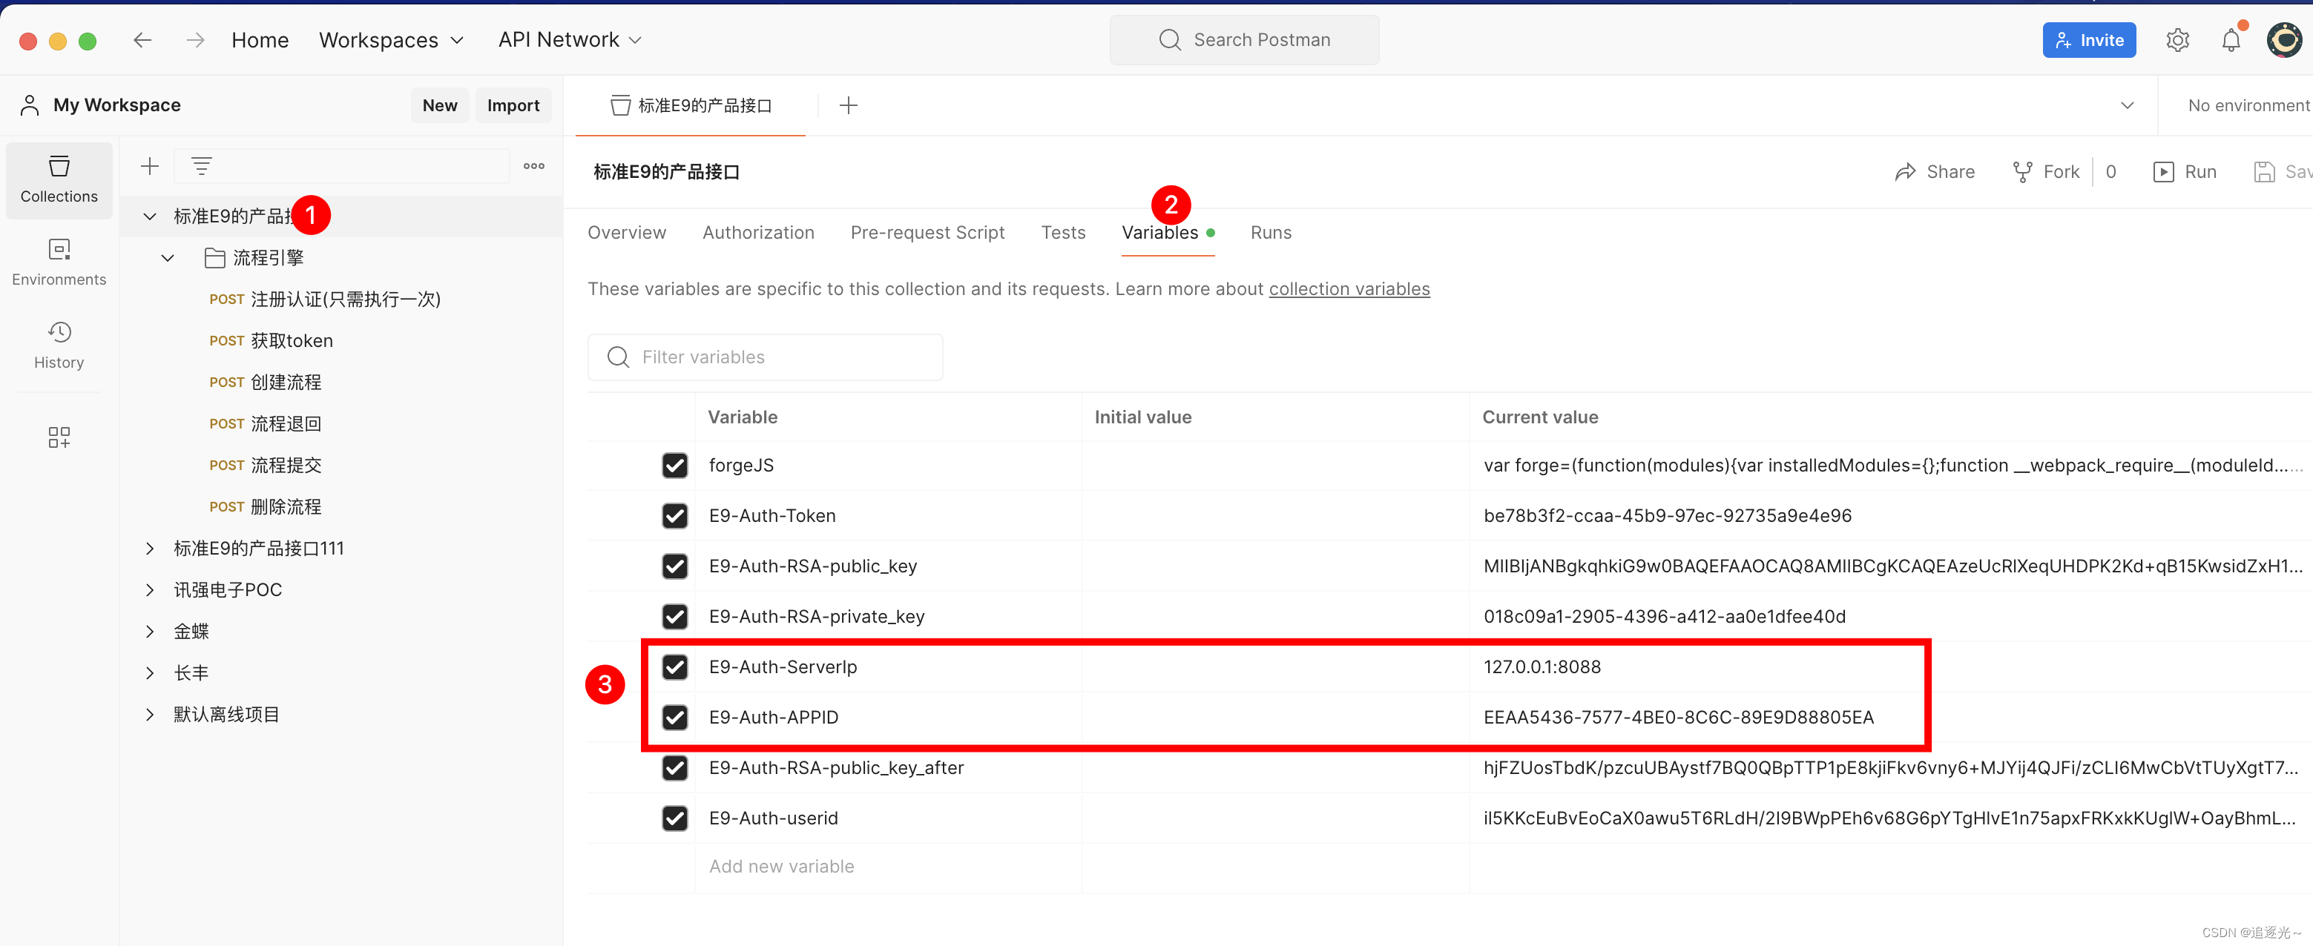Collapse the 流程引擎 folder
Screen dimensions: 2313x946
coord(167,257)
